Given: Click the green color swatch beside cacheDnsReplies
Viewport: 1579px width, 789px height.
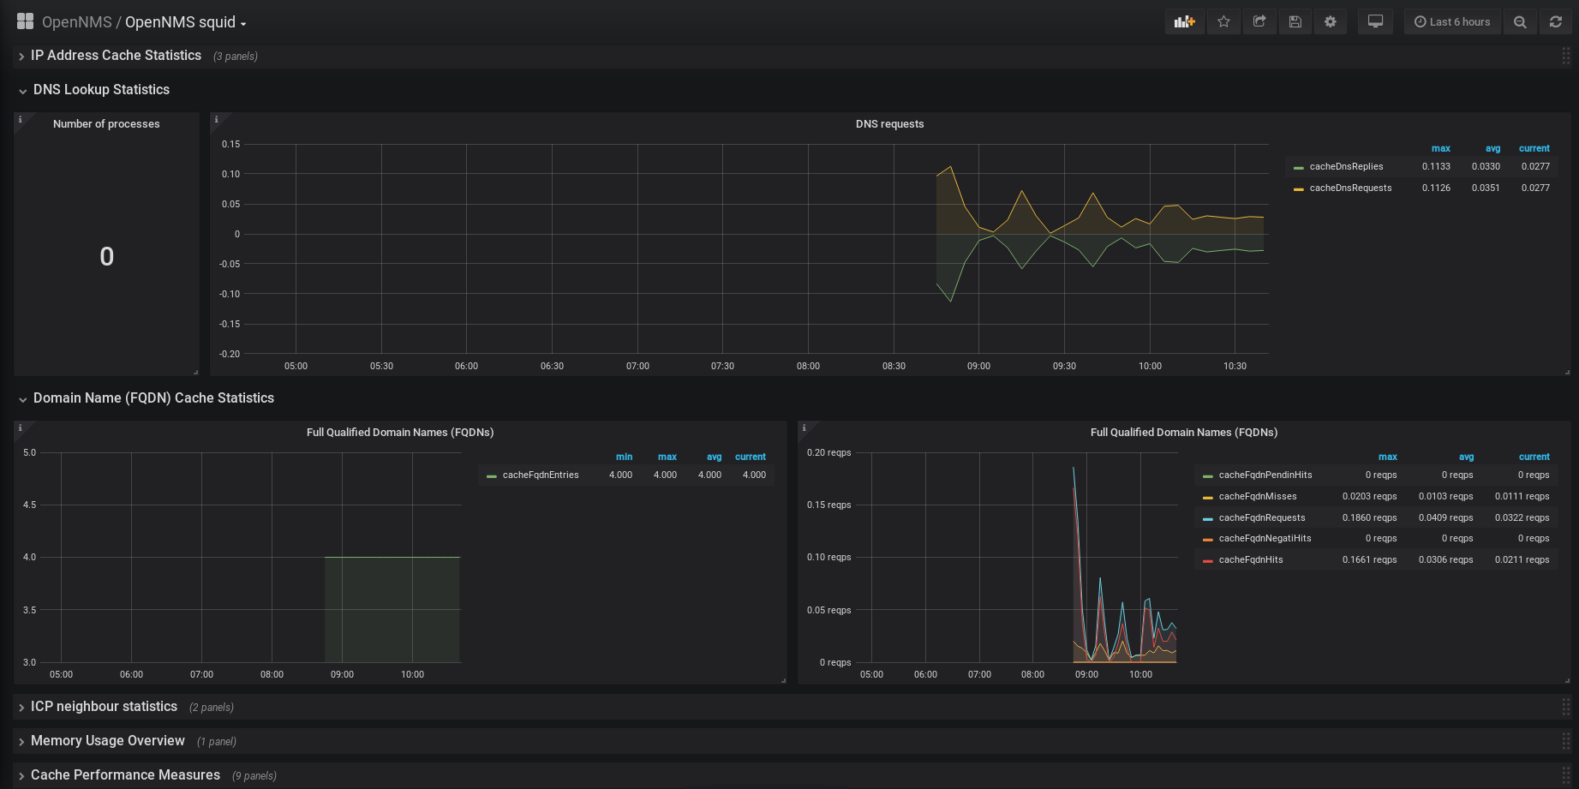Looking at the screenshot, I should pos(1299,168).
